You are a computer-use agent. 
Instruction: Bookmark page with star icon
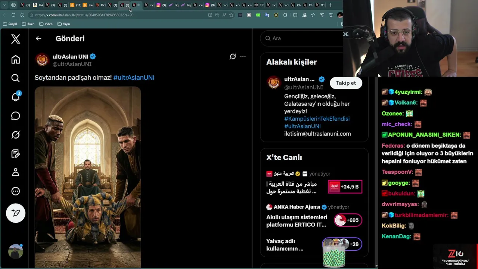pos(231,15)
